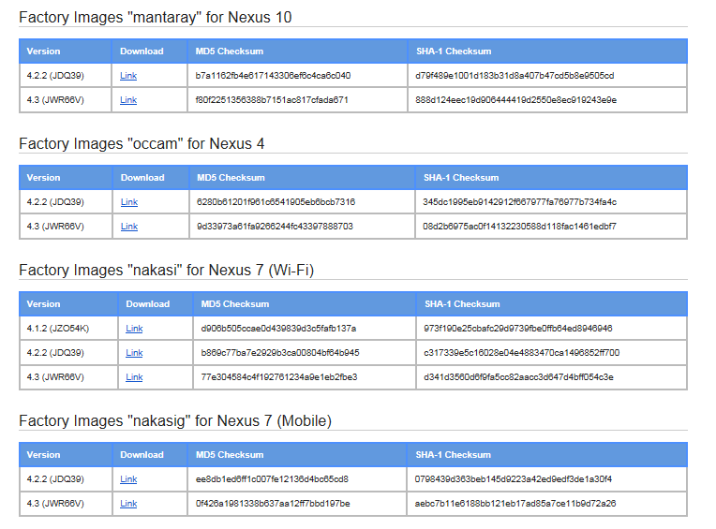Click MD5 checksum starting 6280b61201f

point(276,202)
